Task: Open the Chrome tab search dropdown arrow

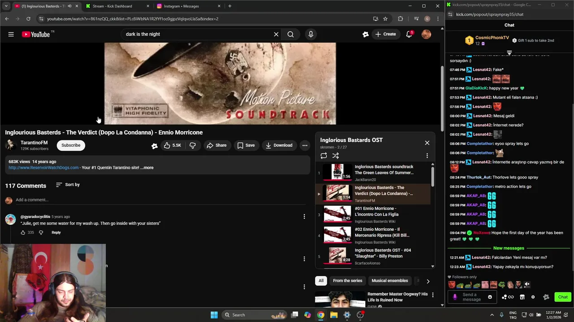Action: click(6, 6)
